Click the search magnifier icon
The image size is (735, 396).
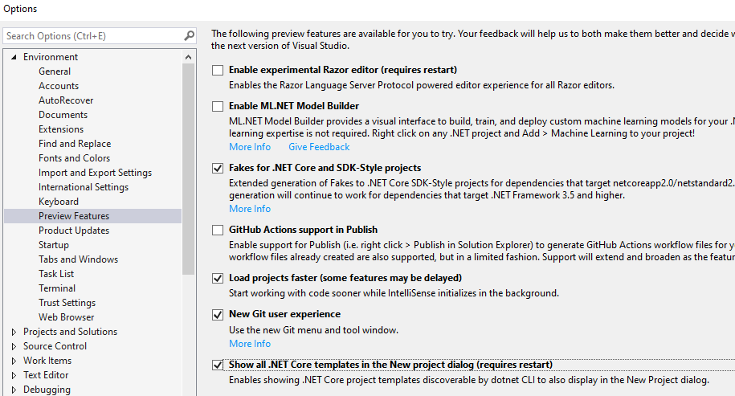[x=189, y=36]
